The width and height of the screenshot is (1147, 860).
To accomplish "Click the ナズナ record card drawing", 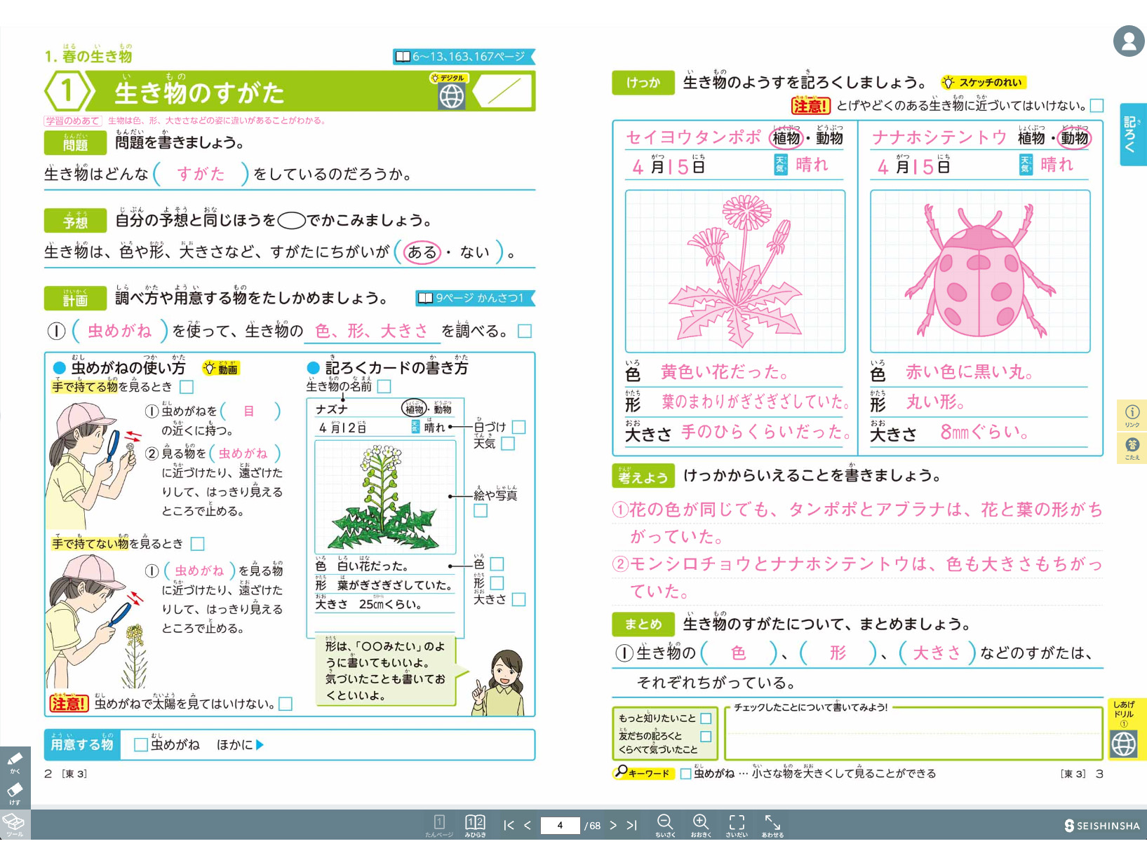I will (385, 496).
